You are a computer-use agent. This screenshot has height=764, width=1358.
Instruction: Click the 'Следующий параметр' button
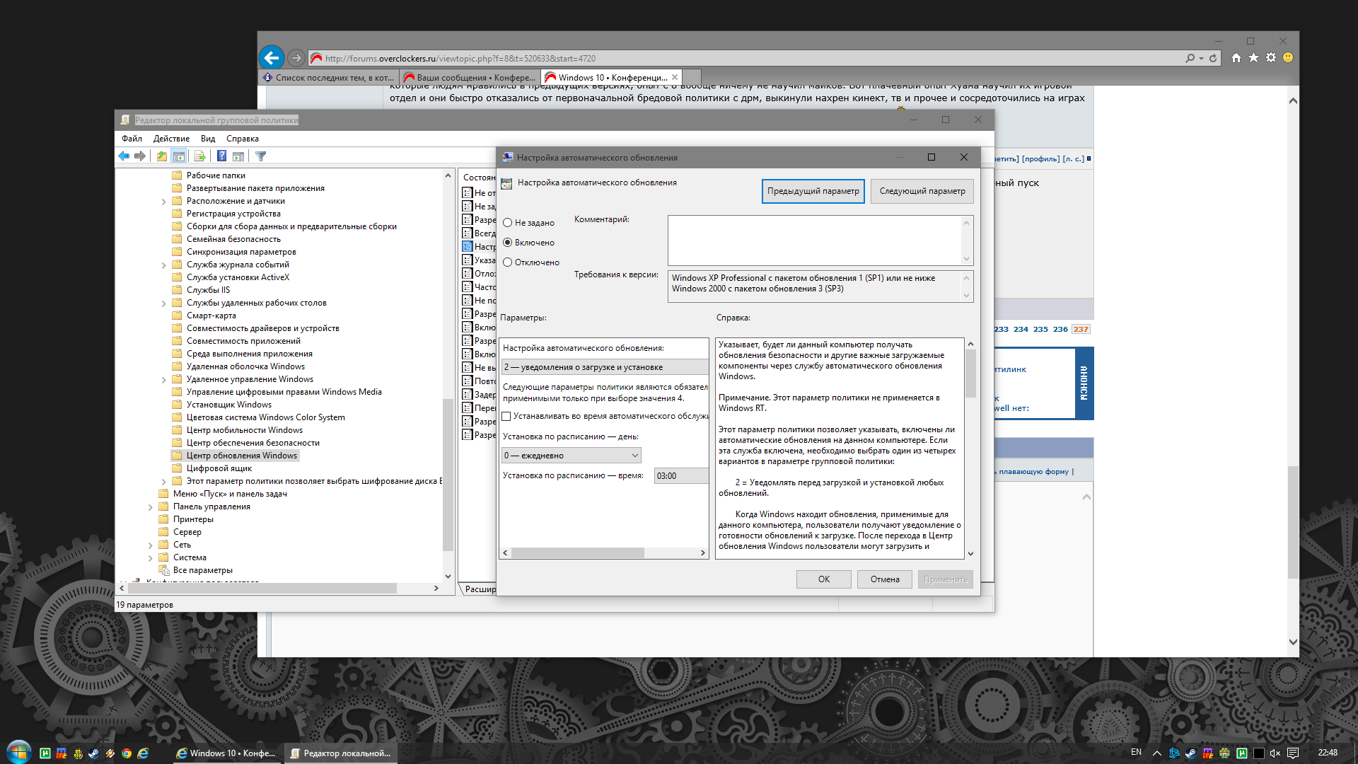pyautogui.click(x=922, y=191)
